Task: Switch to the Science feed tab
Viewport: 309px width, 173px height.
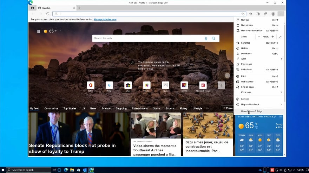Action: click(x=106, y=108)
